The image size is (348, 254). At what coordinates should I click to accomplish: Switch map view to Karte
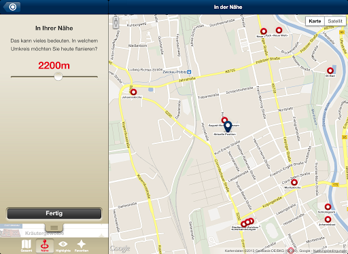[315, 21]
